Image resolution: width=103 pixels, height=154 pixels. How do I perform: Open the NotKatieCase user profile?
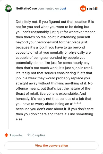pyautogui.click(x=26, y=8)
